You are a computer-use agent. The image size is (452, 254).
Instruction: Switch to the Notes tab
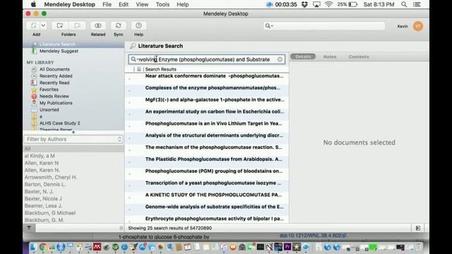tap(330, 56)
